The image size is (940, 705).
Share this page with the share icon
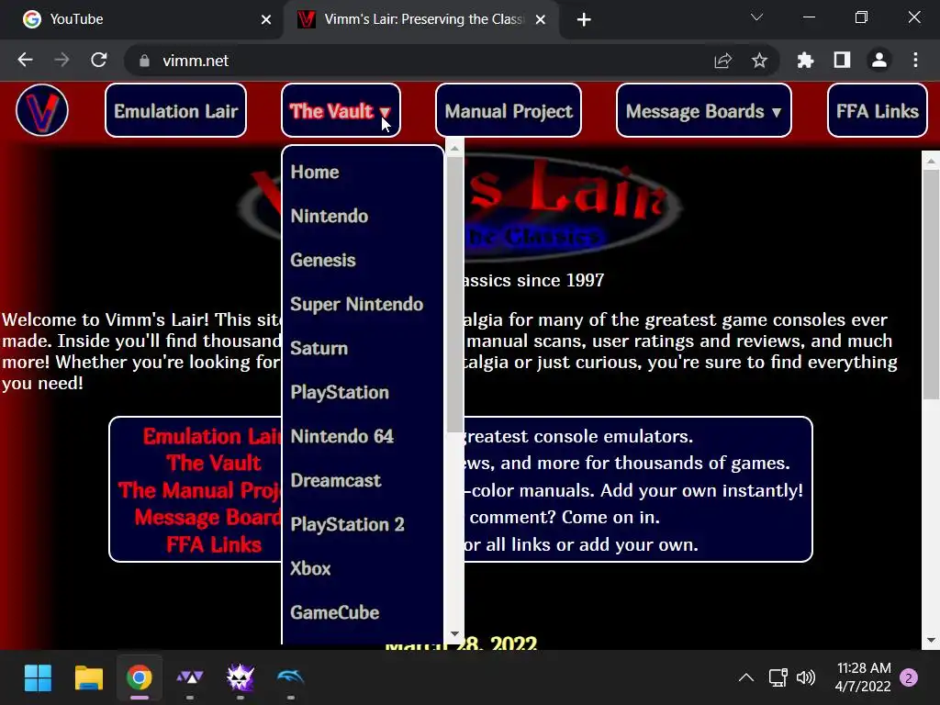(723, 60)
